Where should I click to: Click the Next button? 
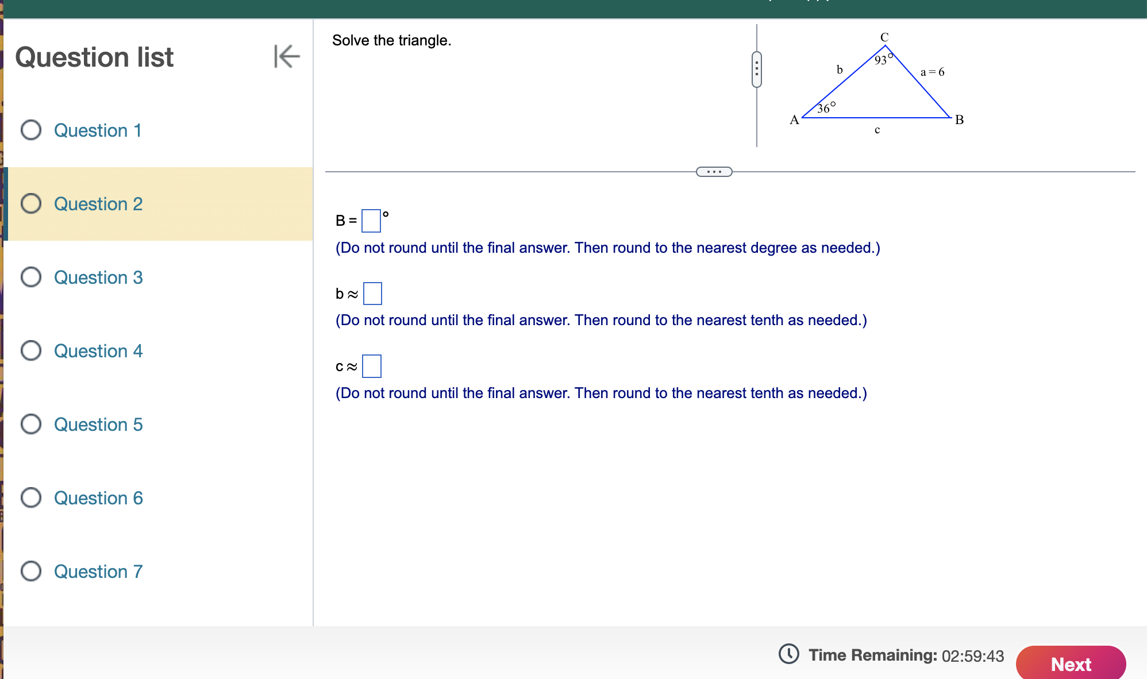(x=1070, y=664)
